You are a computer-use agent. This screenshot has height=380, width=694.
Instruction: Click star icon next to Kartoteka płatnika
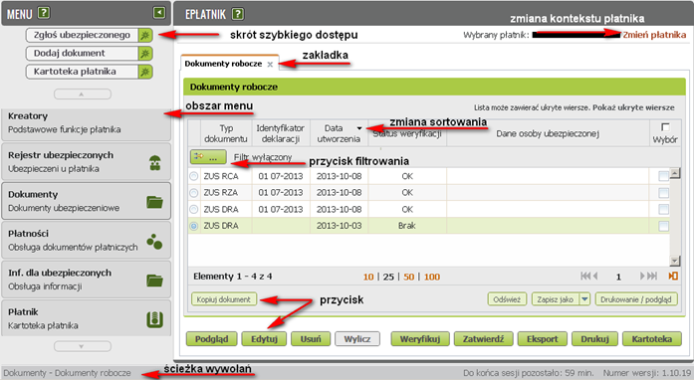(x=145, y=72)
